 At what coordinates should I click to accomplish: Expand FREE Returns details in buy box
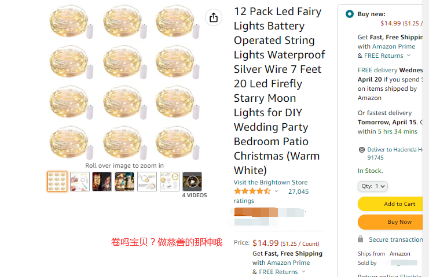click(409, 56)
